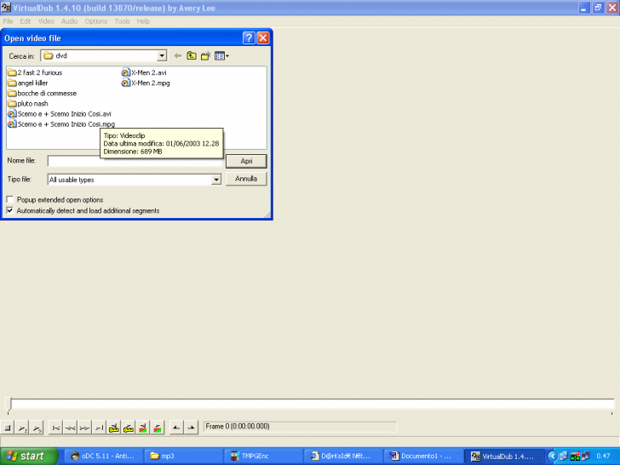Open the 2 fast 2 furious folder
Viewport: 620px width, 465px height.
35,72
